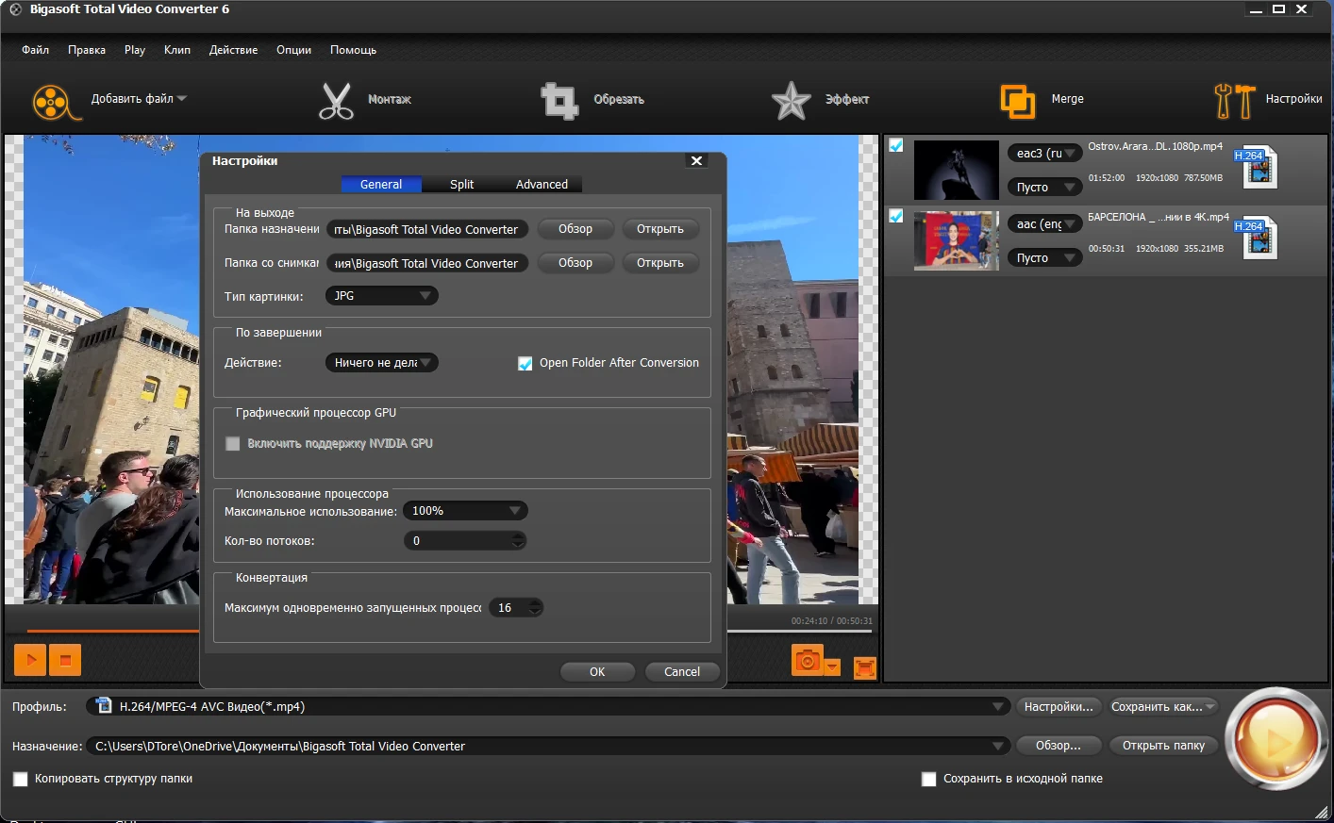The width and height of the screenshot is (1334, 823).
Task: Select the Crop (Обрезать) tool icon
Action: click(x=559, y=101)
